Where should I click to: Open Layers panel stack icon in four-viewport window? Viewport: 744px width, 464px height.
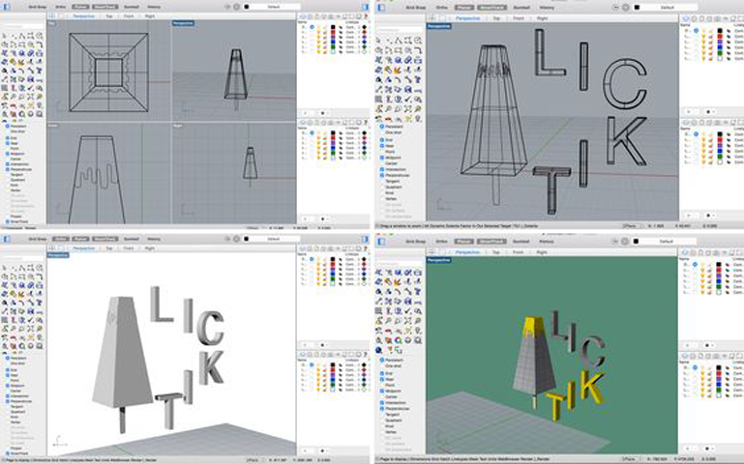pyautogui.click(x=302, y=16)
